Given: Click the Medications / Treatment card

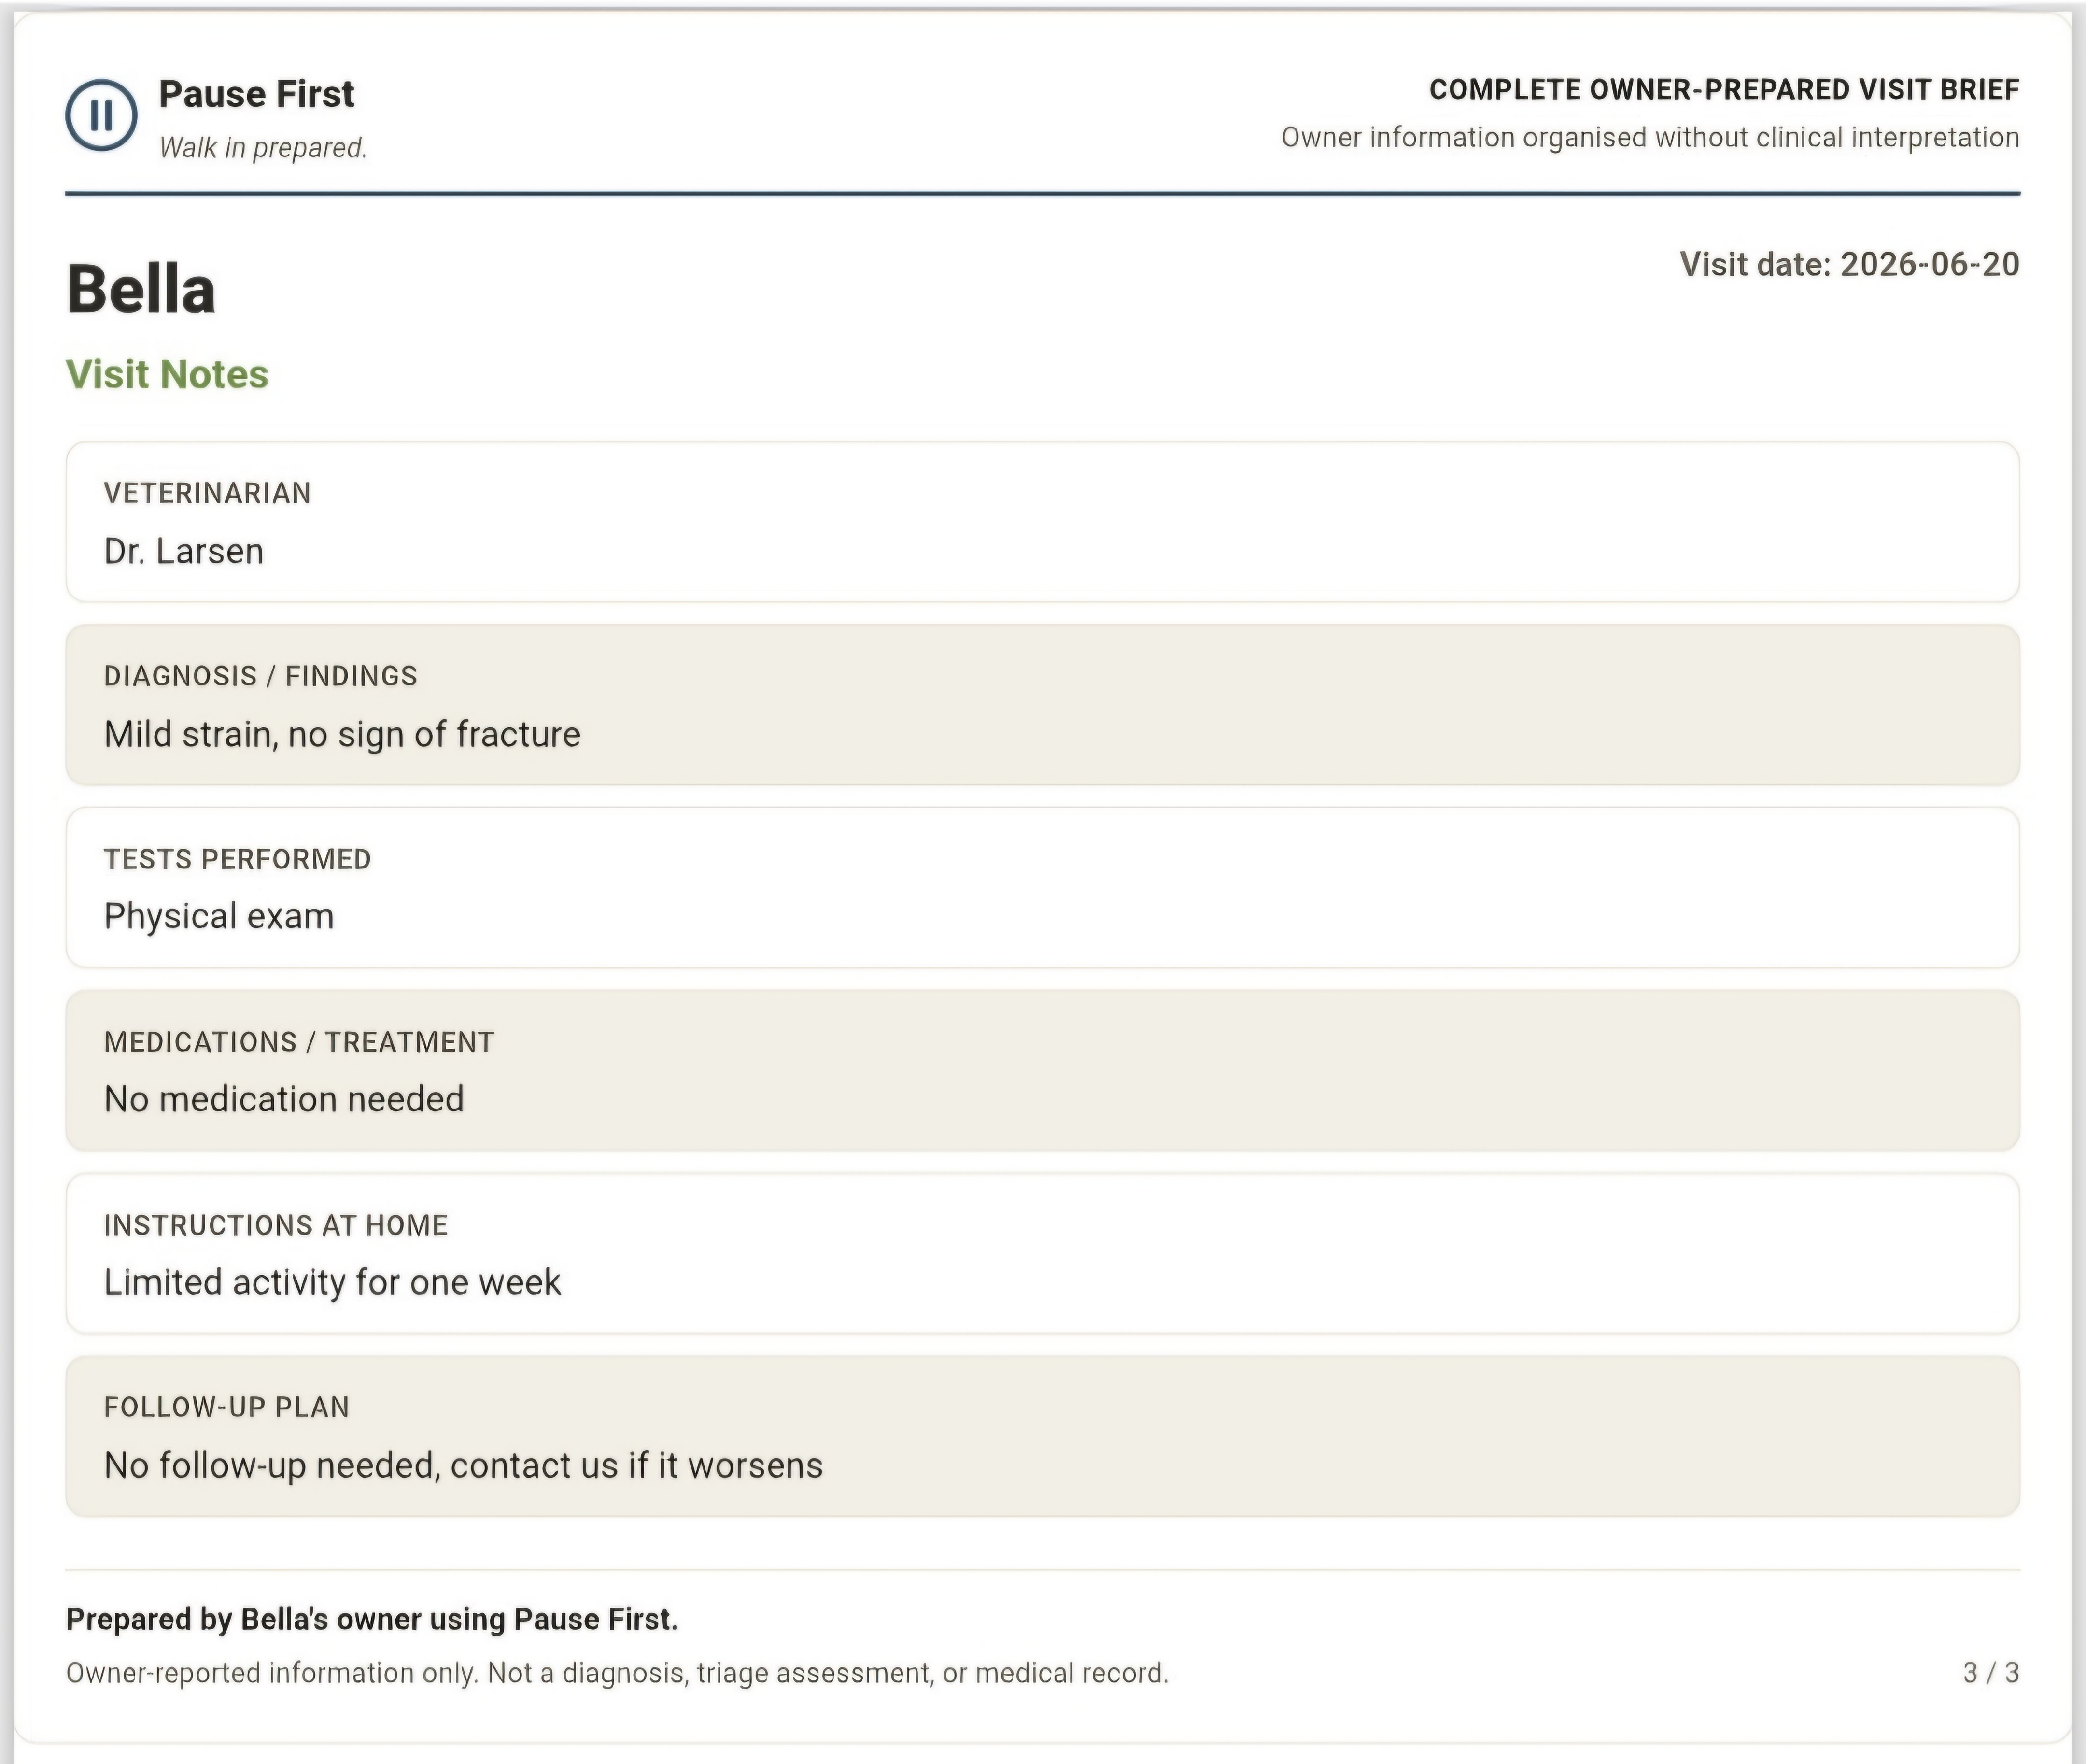Looking at the screenshot, I should tap(1043, 1071).
